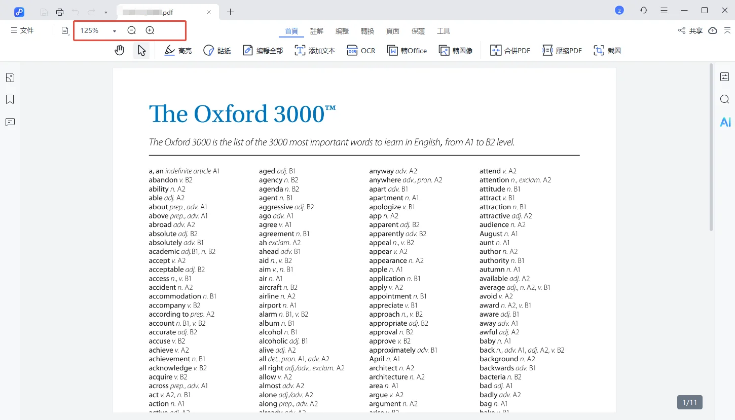Click the undo arrow icon
Image resolution: width=735 pixels, height=420 pixels.
(76, 12)
